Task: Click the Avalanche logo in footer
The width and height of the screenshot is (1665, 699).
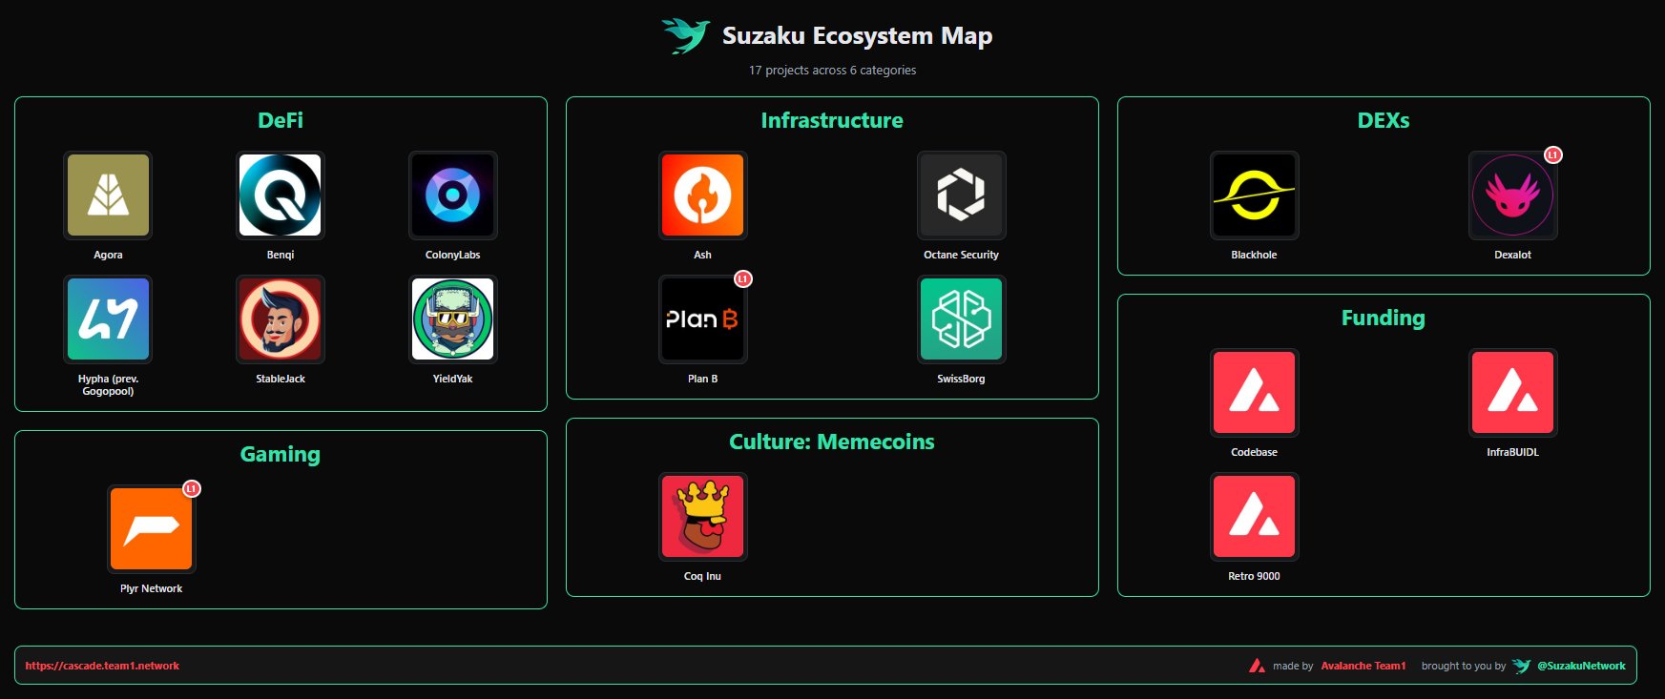Action: click(1258, 666)
